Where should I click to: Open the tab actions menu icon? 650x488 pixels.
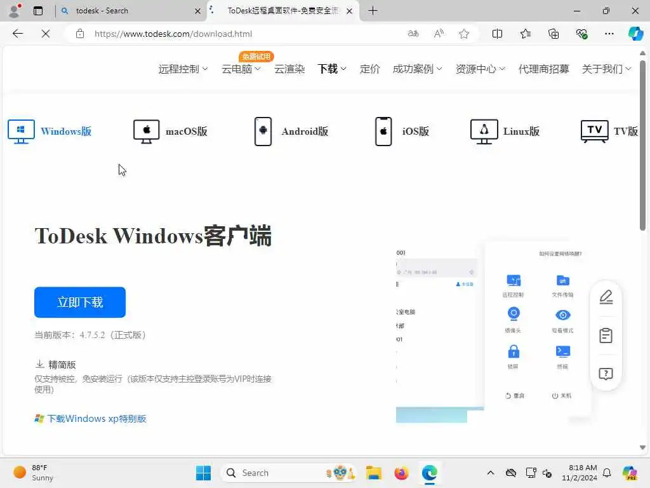(38, 11)
